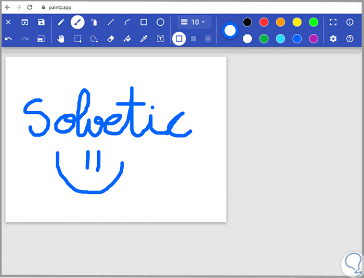This screenshot has width=364, height=278.
Task: Select the Rectangle shape tool
Action: (144, 22)
